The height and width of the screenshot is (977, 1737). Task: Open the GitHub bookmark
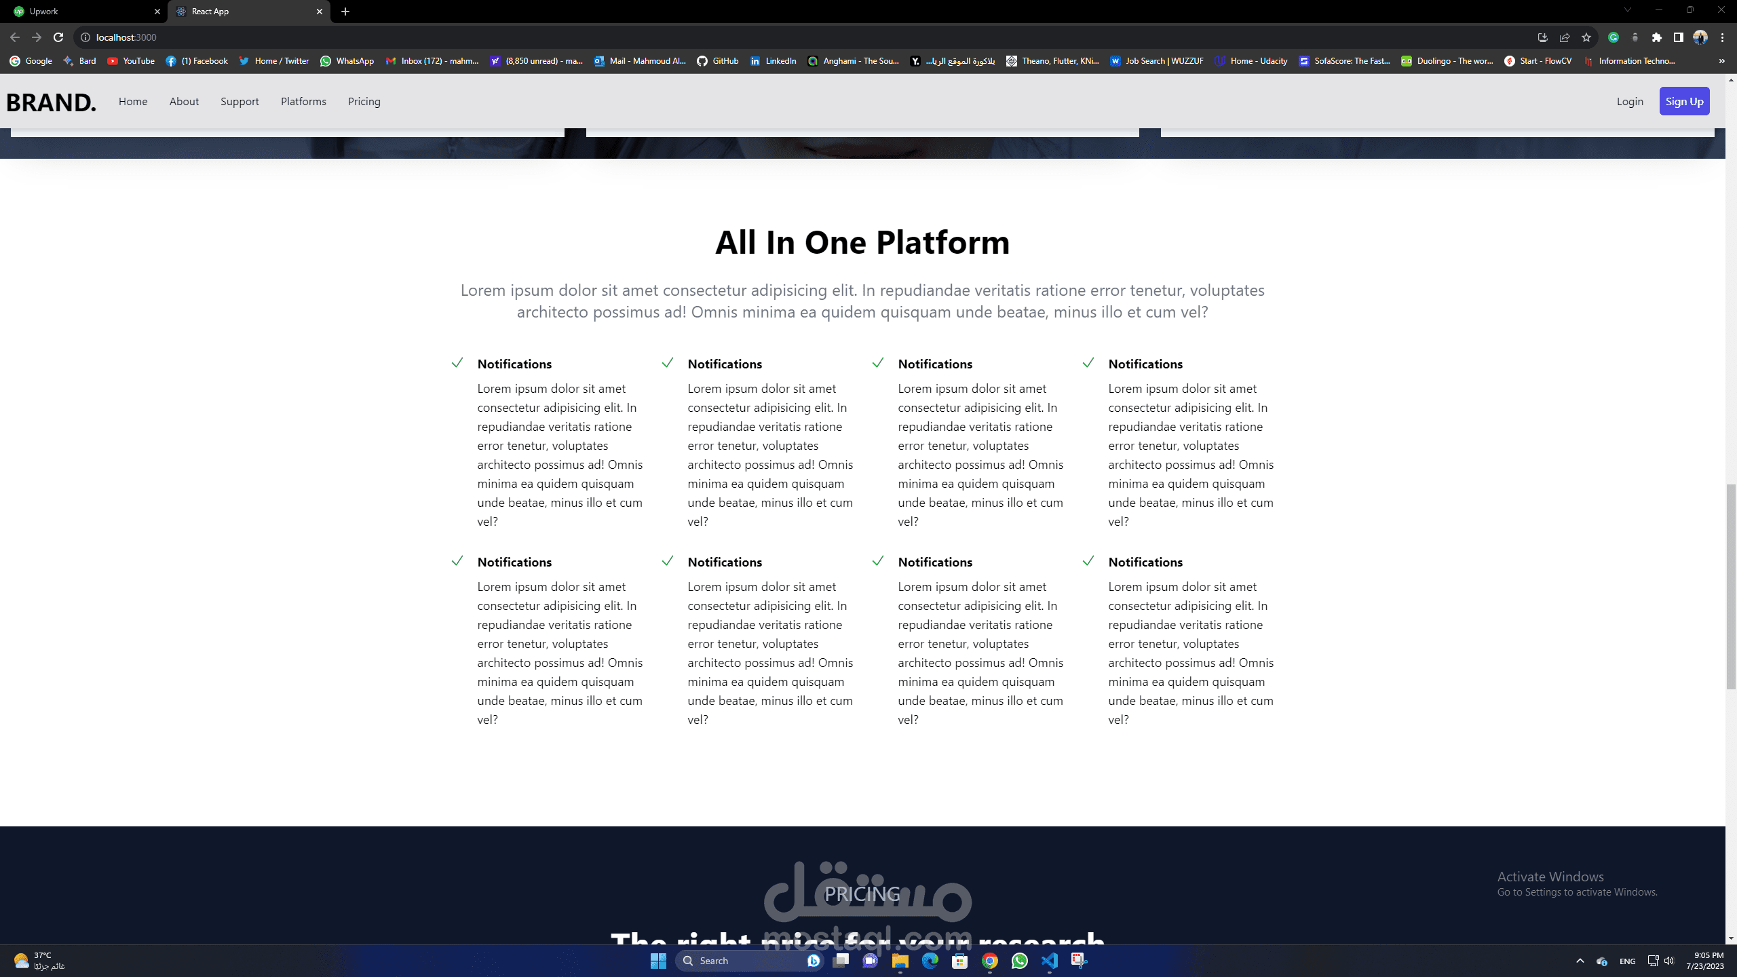click(x=718, y=61)
